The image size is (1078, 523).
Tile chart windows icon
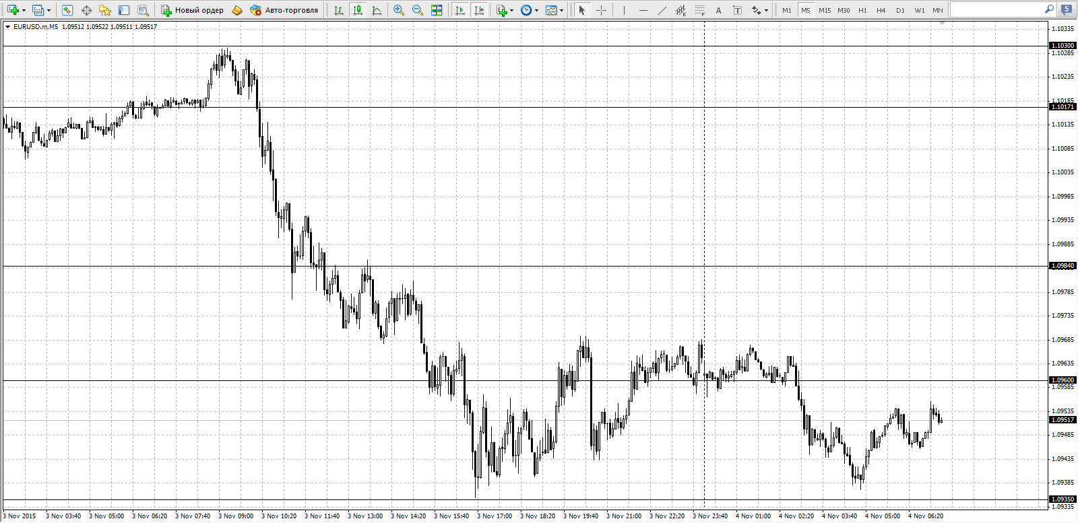pos(437,10)
